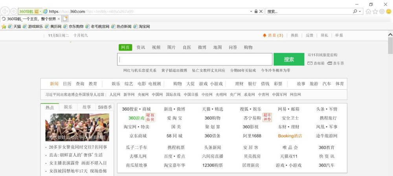Select the 图片 search tab

click(x=171, y=47)
